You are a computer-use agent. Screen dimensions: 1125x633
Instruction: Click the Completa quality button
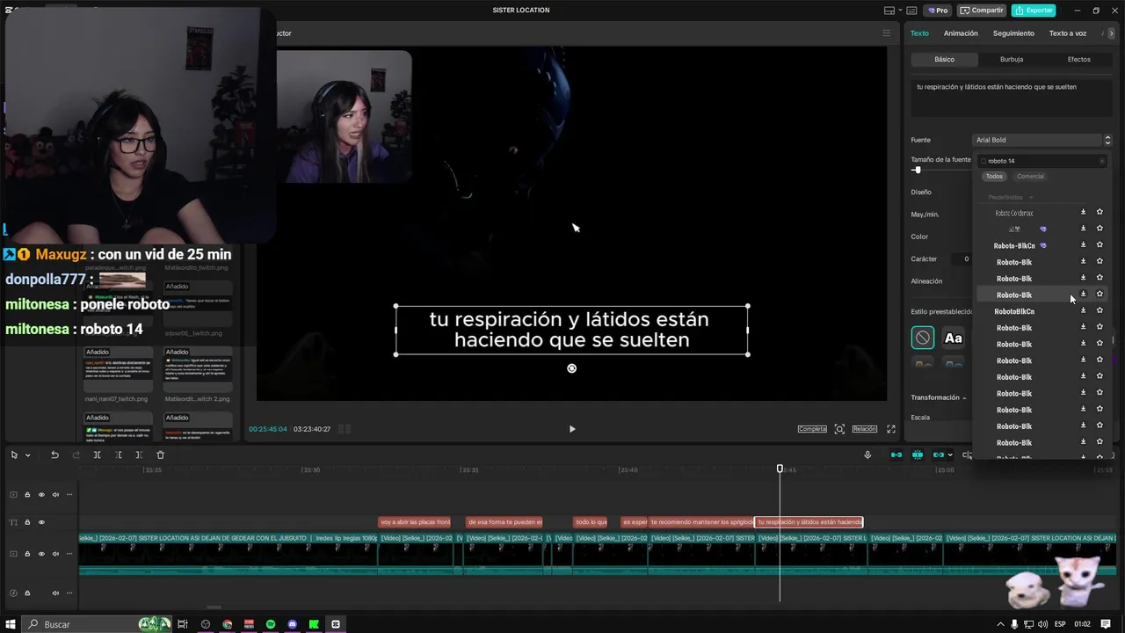click(x=812, y=429)
